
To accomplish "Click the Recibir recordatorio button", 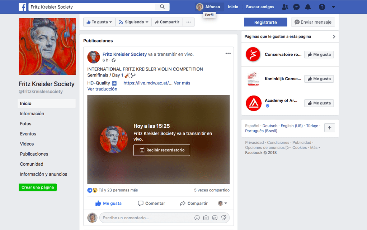I will (162, 150).
